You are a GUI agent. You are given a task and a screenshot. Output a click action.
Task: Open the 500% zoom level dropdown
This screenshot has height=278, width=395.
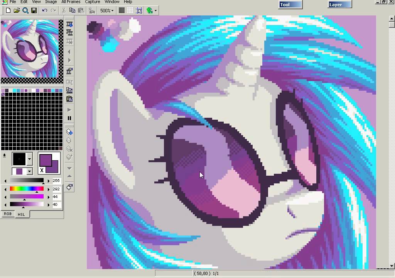point(107,10)
